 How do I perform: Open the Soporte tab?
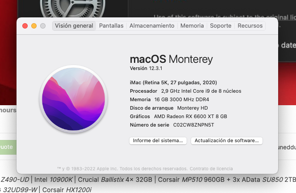tap(221, 26)
